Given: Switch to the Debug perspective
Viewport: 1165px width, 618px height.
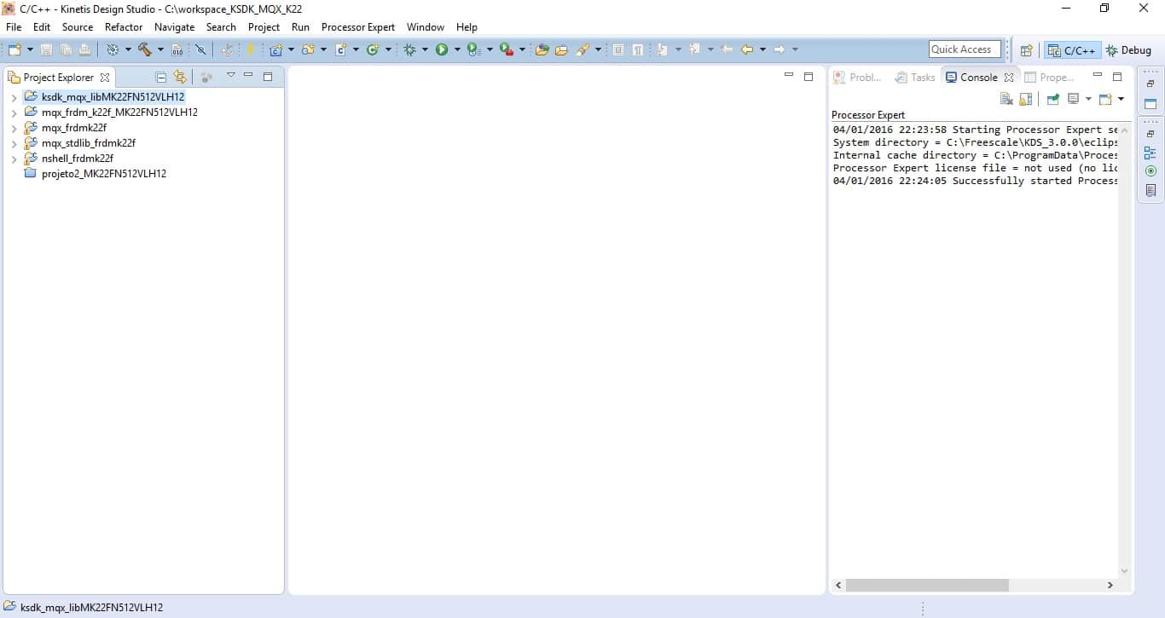Looking at the screenshot, I should (x=1128, y=50).
